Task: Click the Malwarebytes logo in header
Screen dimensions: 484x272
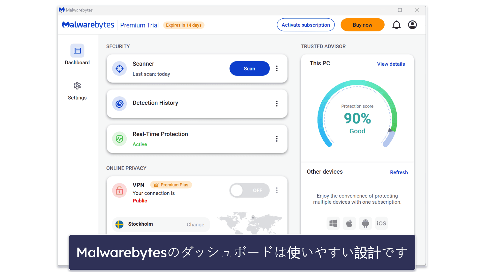Action: coord(88,25)
